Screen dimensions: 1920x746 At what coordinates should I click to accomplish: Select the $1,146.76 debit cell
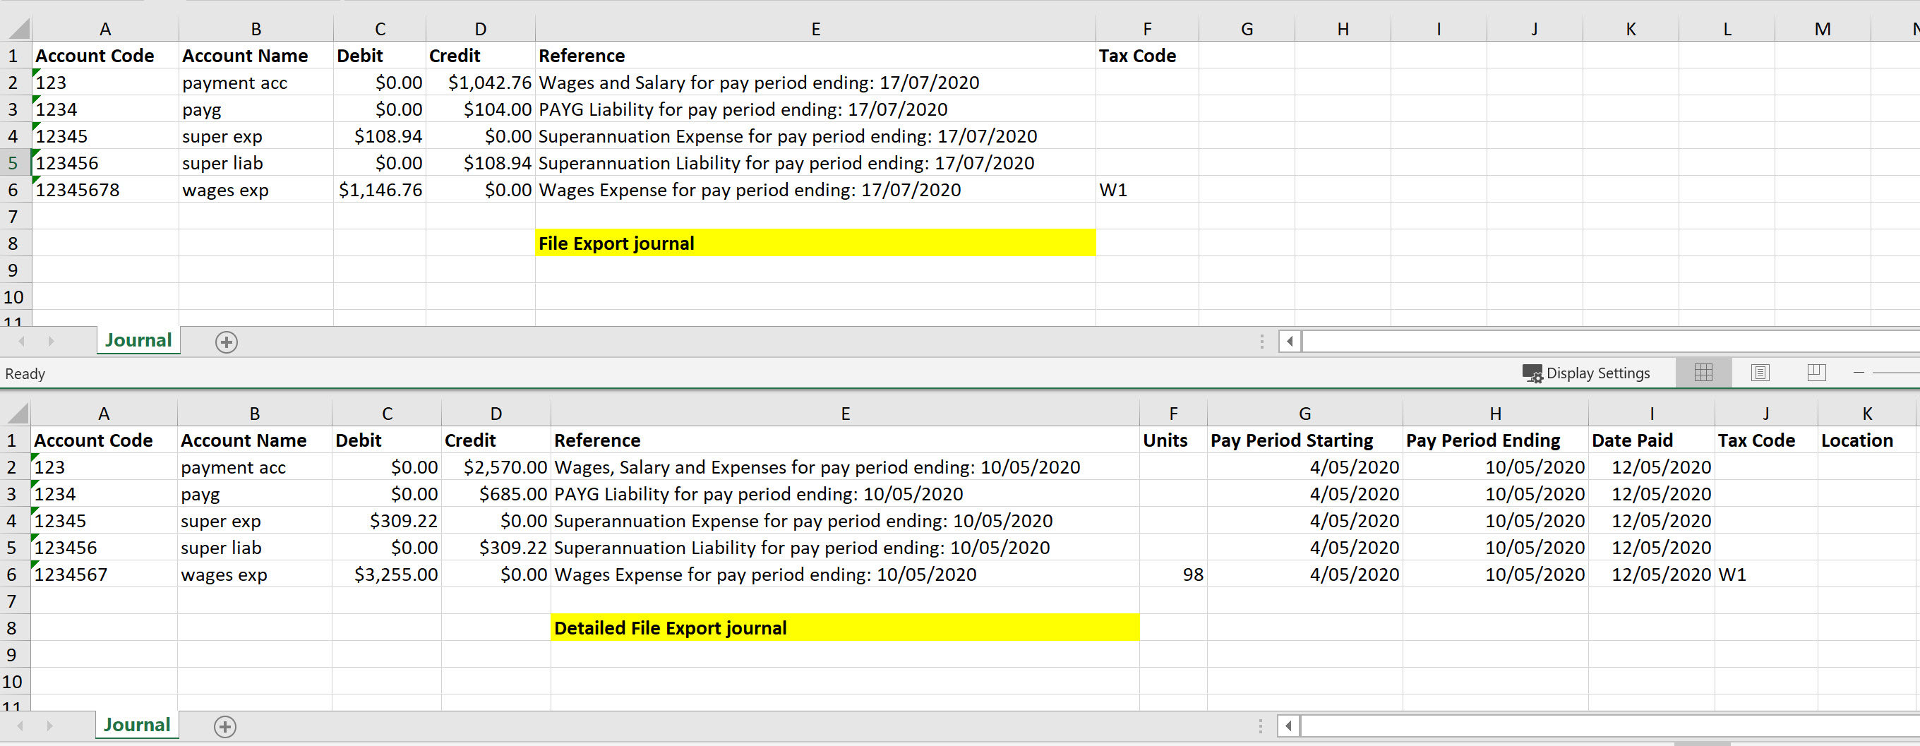[x=379, y=189]
